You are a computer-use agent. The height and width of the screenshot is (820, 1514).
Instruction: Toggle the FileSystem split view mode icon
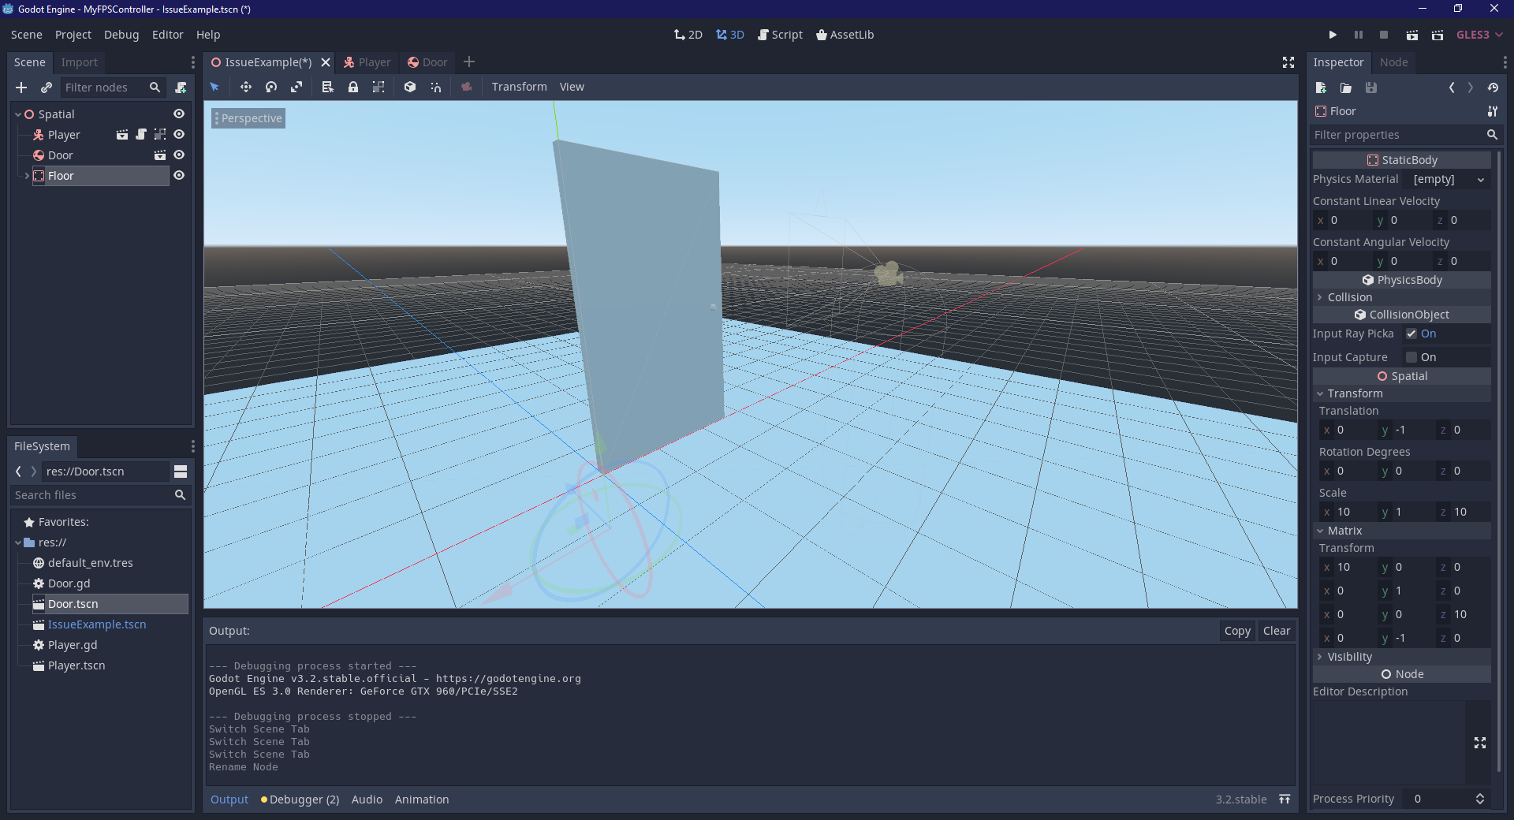click(181, 471)
